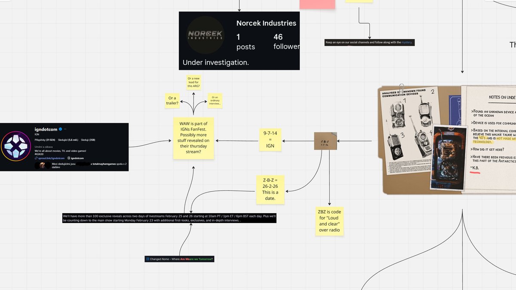The image size is (516, 290).
Task: Select the 'Changed Name – Where' text box
Action: [179, 259]
